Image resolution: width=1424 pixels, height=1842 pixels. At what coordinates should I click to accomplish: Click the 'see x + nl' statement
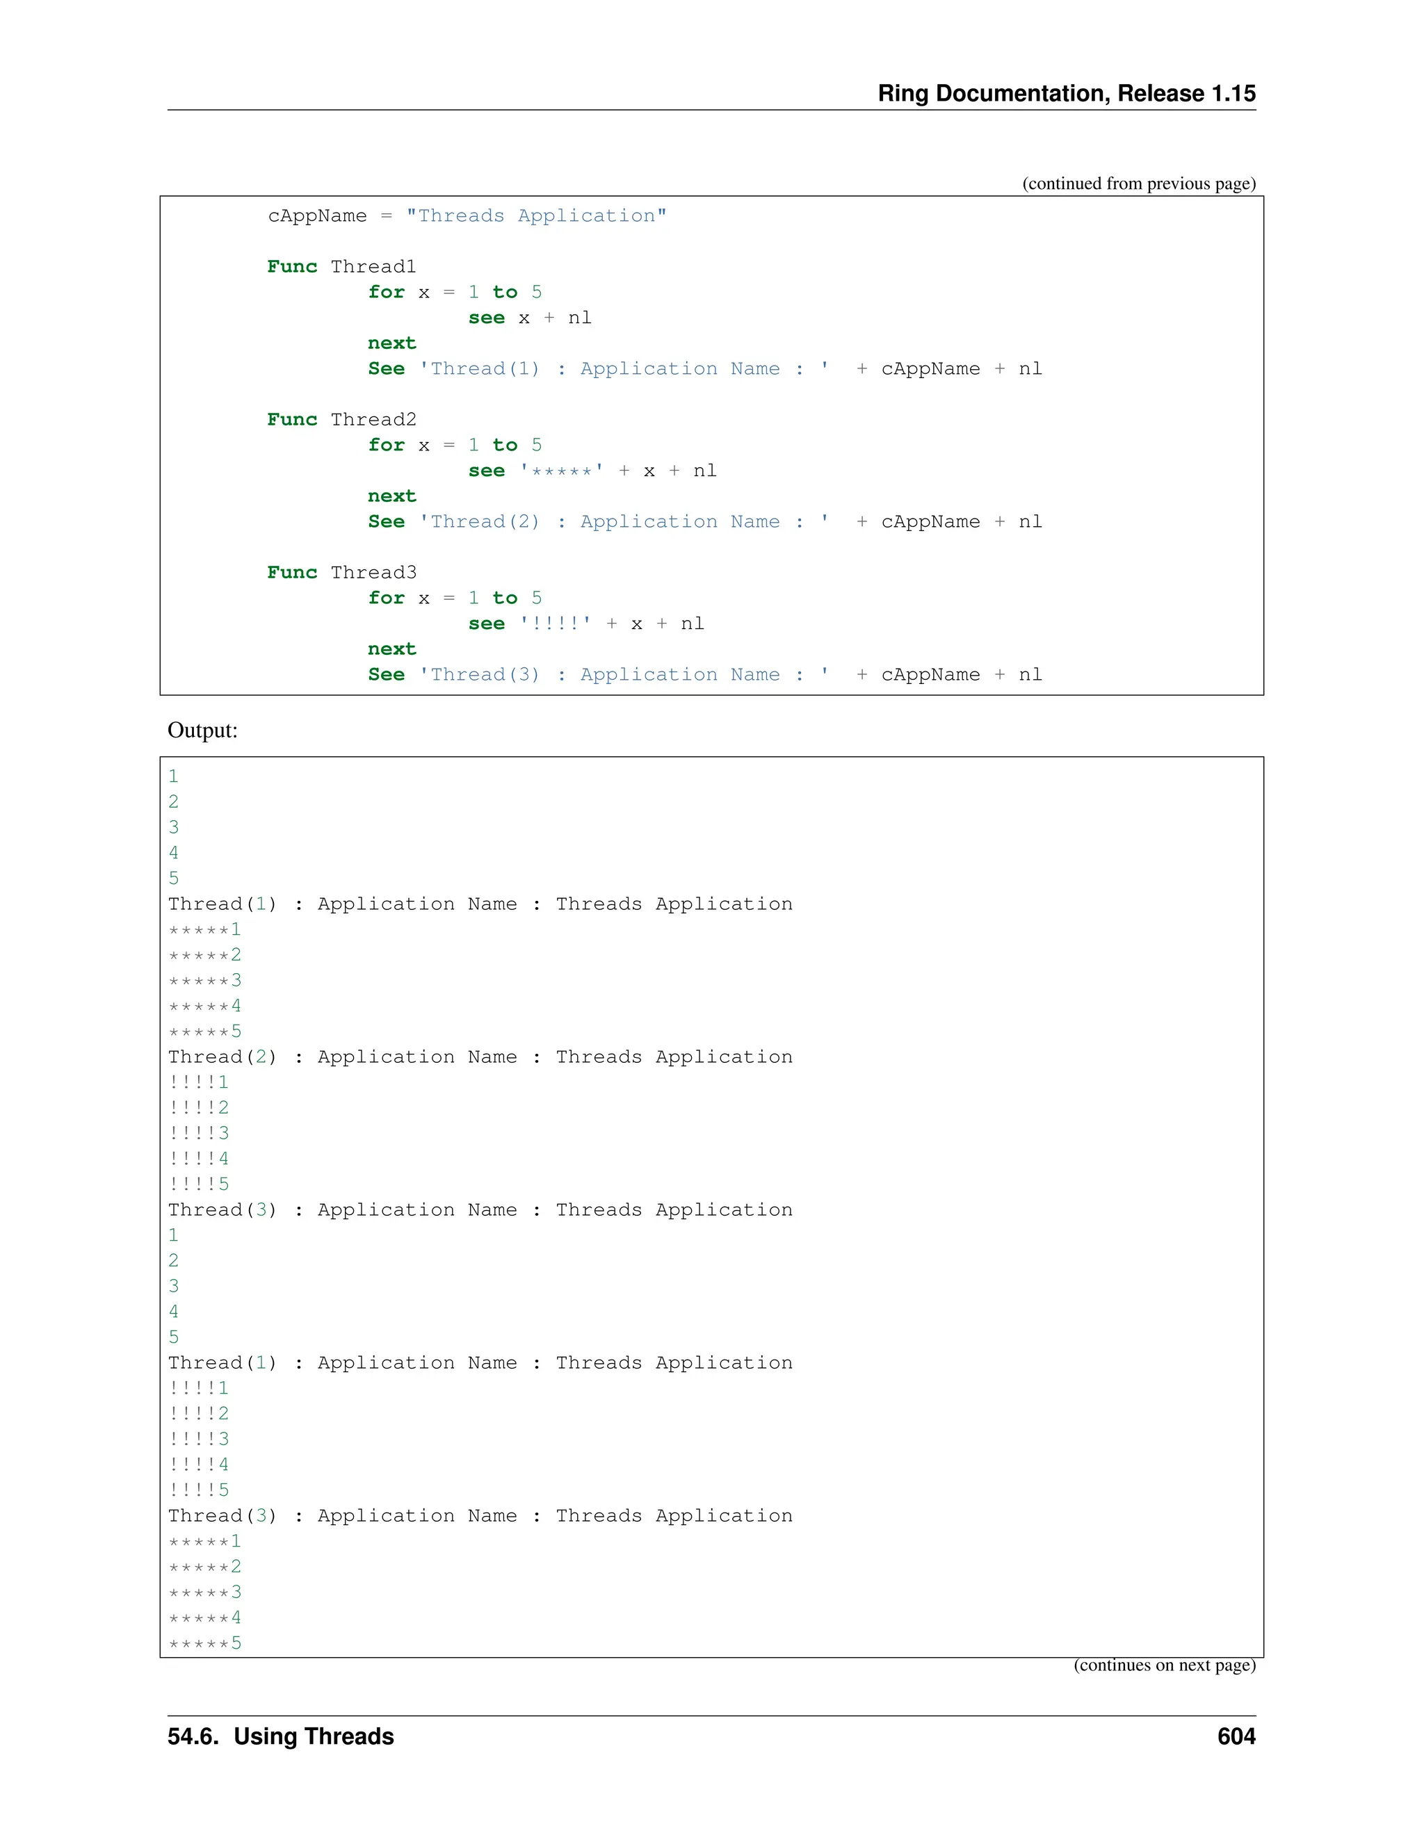coord(530,318)
